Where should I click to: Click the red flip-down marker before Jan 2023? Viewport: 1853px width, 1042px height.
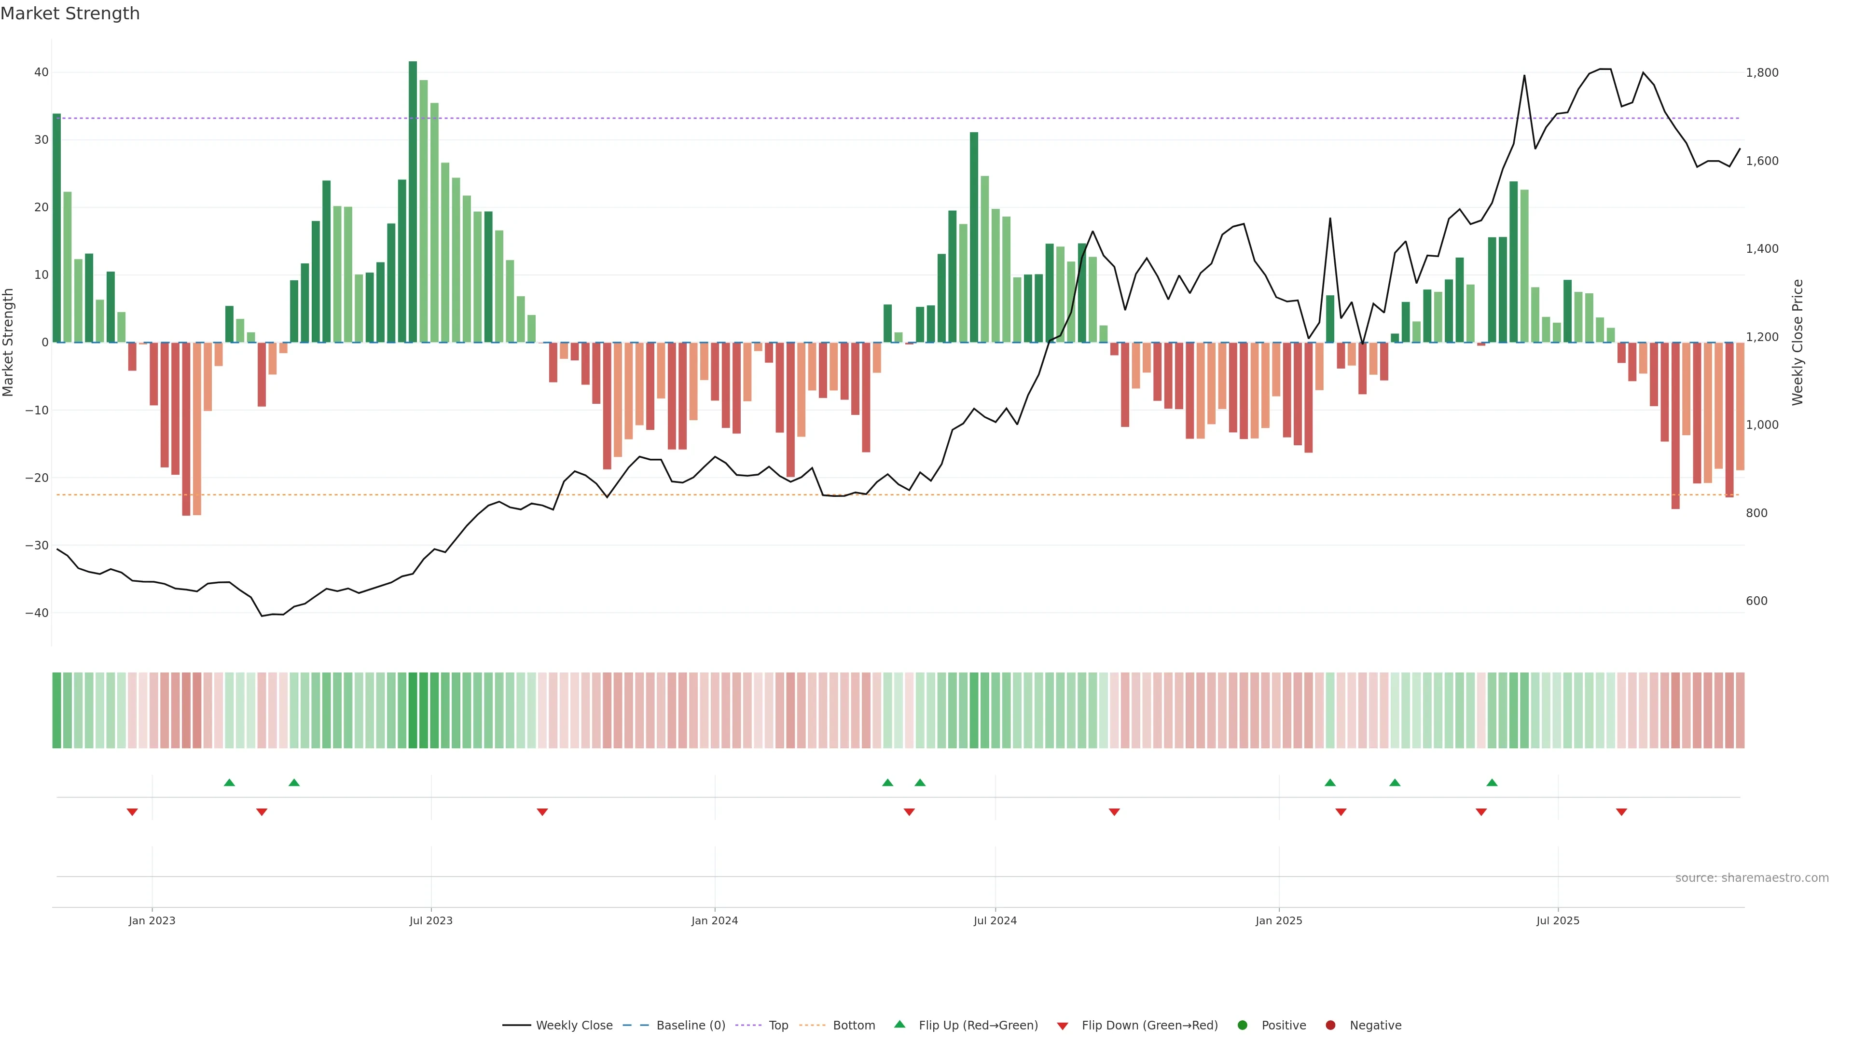(132, 812)
